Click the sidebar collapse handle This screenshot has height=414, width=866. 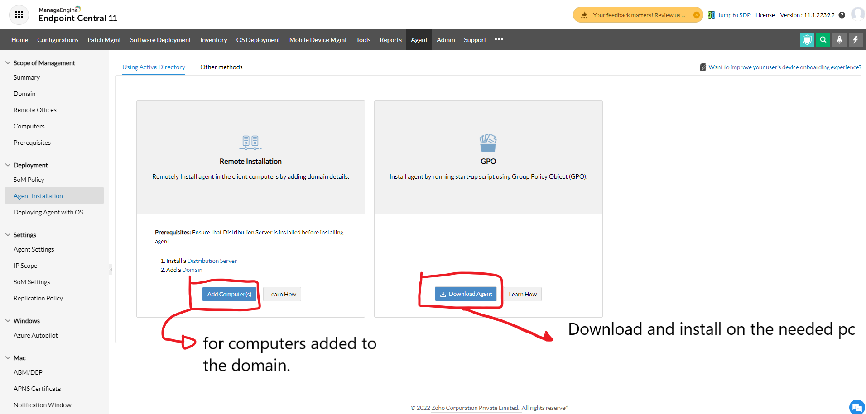tap(111, 269)
